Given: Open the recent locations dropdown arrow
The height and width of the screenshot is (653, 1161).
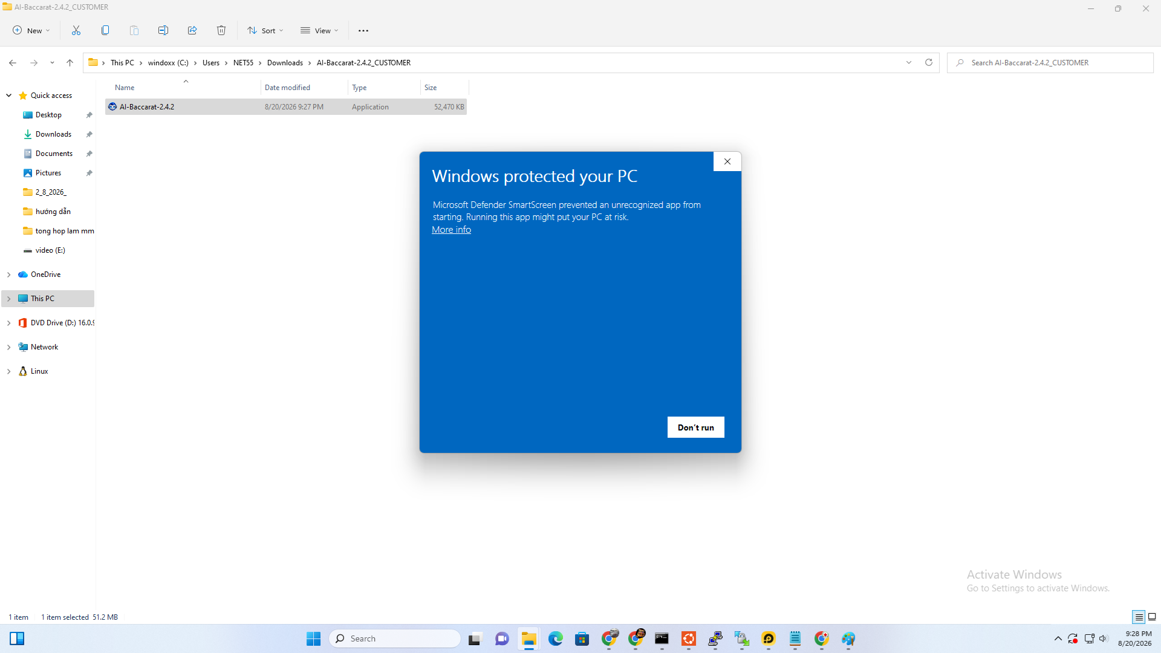Looking at the screenshot, I should point(52,63).
